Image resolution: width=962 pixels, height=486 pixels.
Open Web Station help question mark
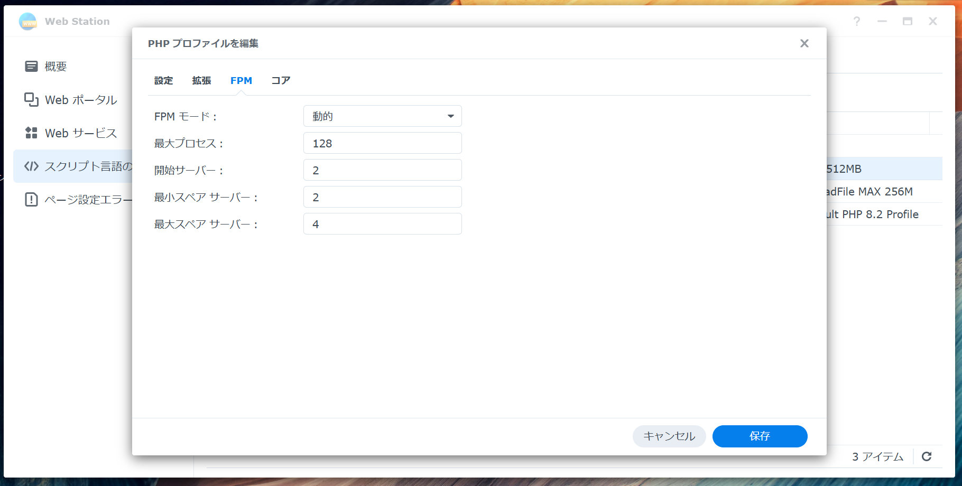click(x=856, y=22)
